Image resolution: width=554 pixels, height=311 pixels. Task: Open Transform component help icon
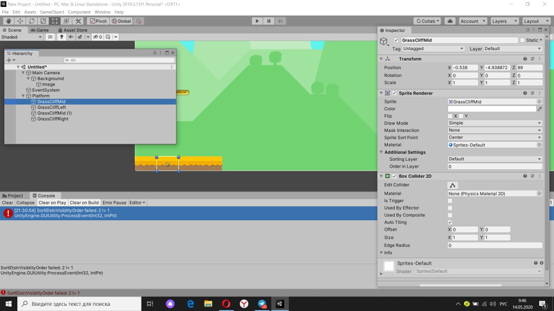pos(525,59)
